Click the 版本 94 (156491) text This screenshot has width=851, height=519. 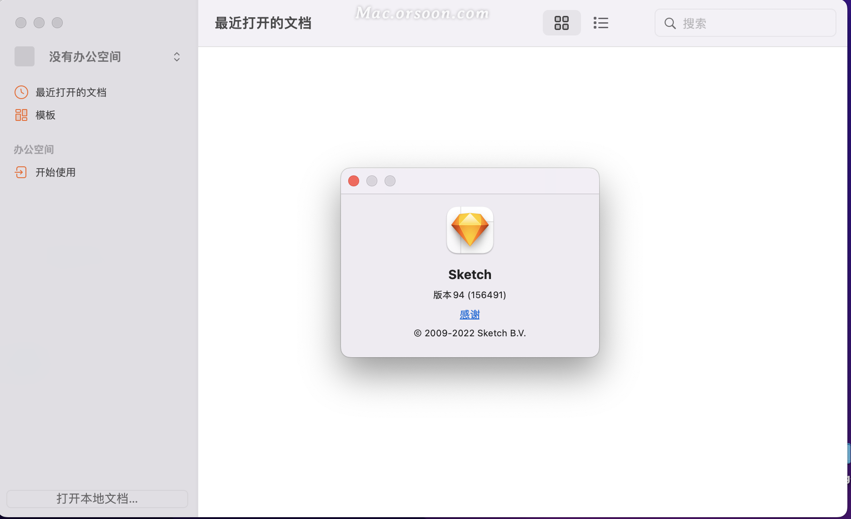pyautogui.click(x=470, y=295)
